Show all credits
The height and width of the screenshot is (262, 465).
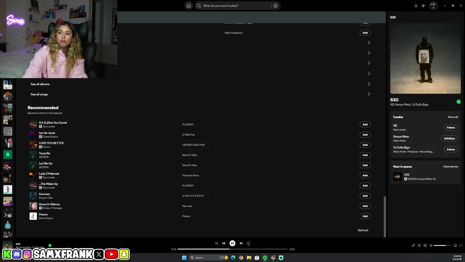point(453,117)
